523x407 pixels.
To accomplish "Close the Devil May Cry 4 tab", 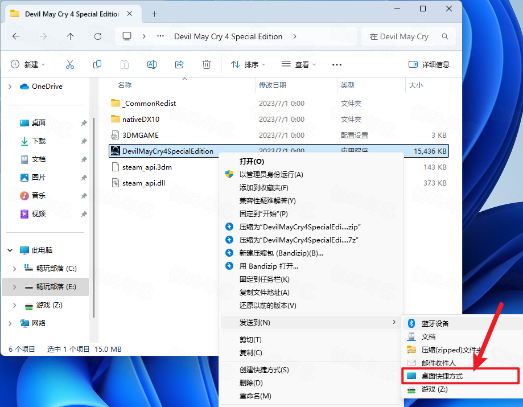I will pos(130,14).
